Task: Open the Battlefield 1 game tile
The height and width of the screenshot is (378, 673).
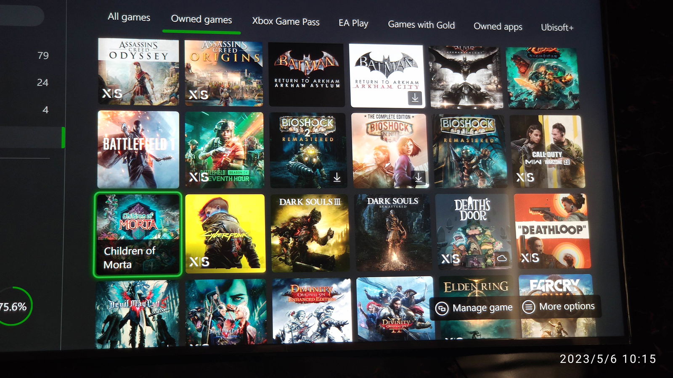Action: [138, 149]
